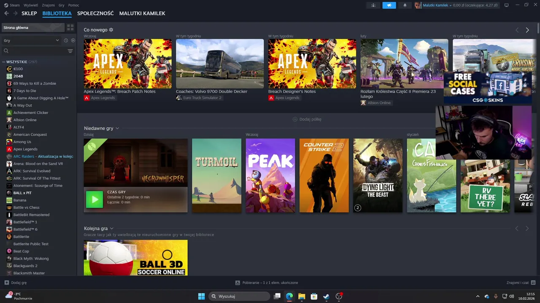
Task: Open Microsoft Store from the taskbar
Action: tap(314, 296)
